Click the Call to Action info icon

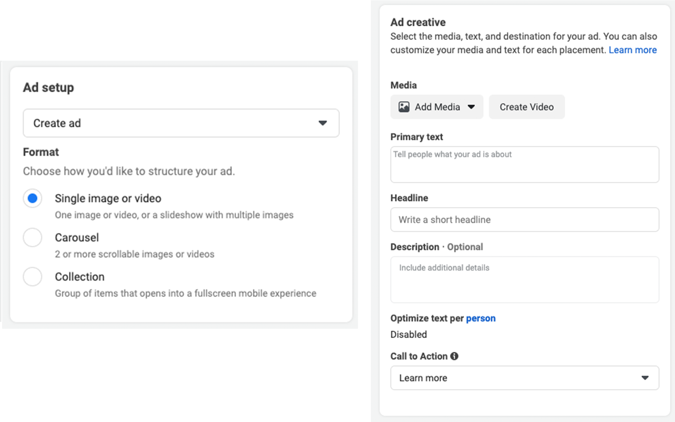454,356
